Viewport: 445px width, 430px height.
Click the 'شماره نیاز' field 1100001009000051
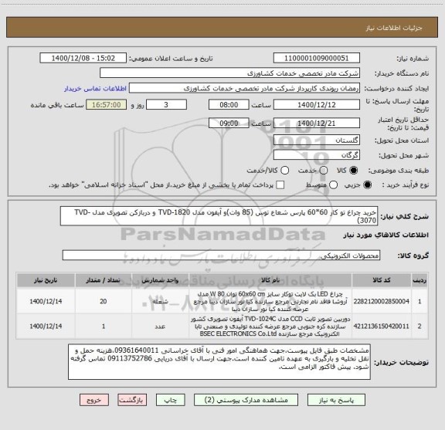317,58
